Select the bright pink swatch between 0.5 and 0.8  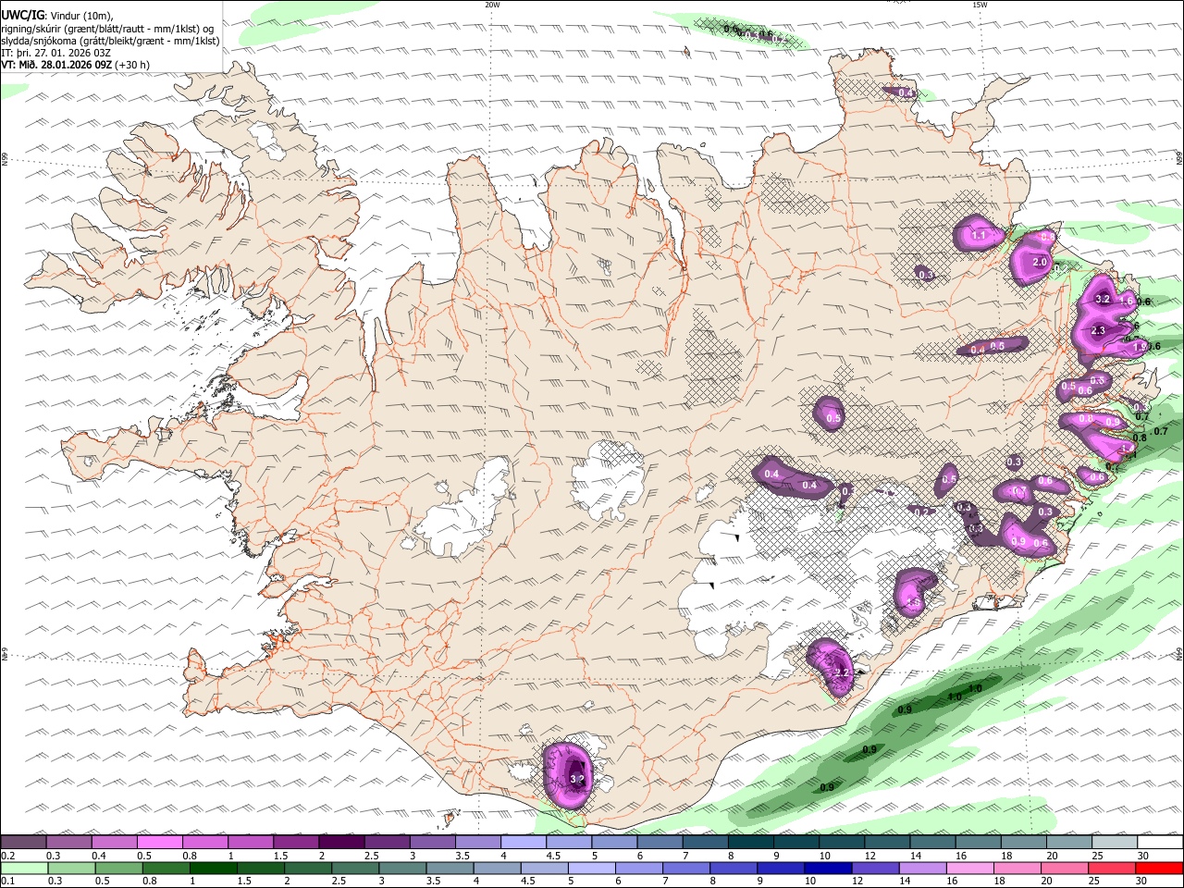click(x=159, y=843)
